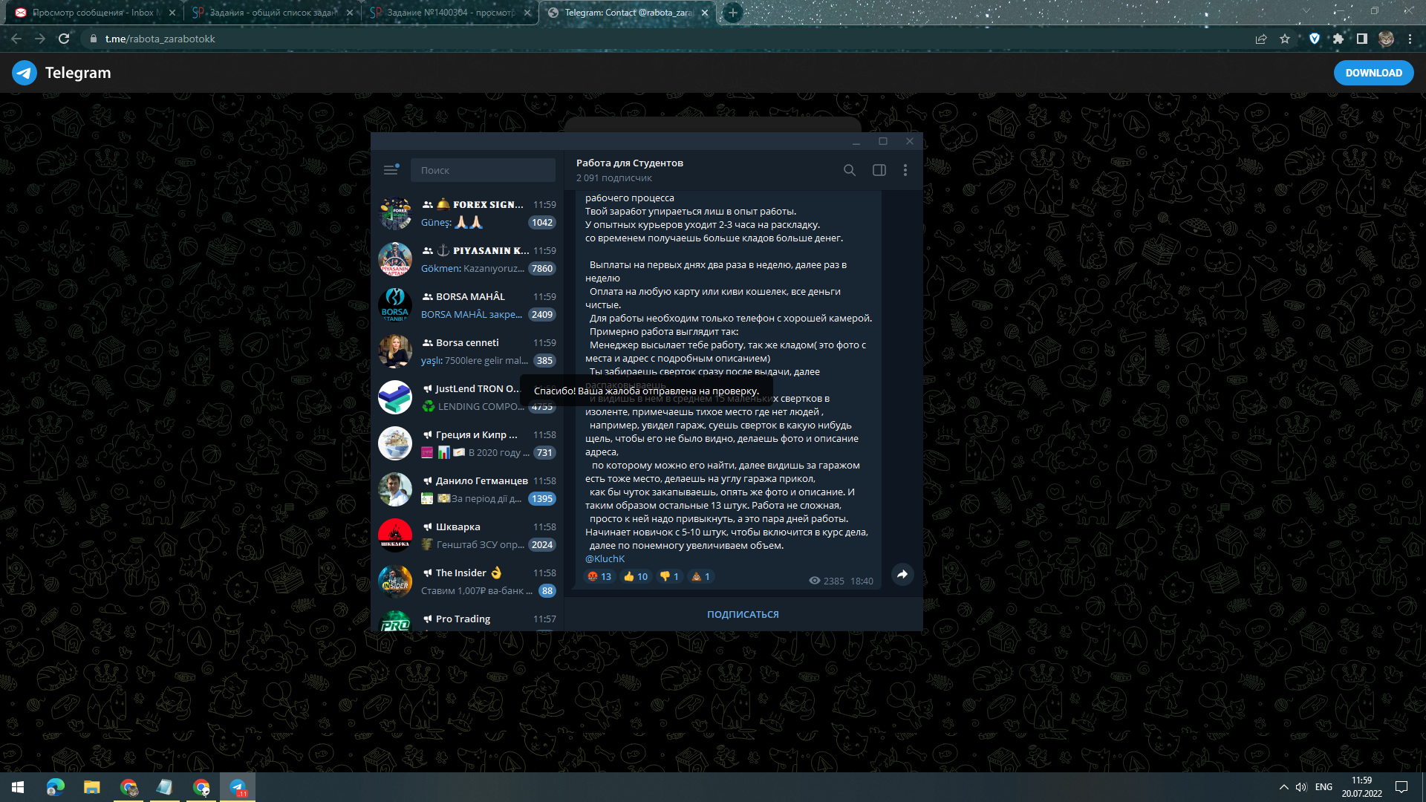This screenshot has height=802, width=1426.
Task: Reload the current page
Action: tap(64, 39)
